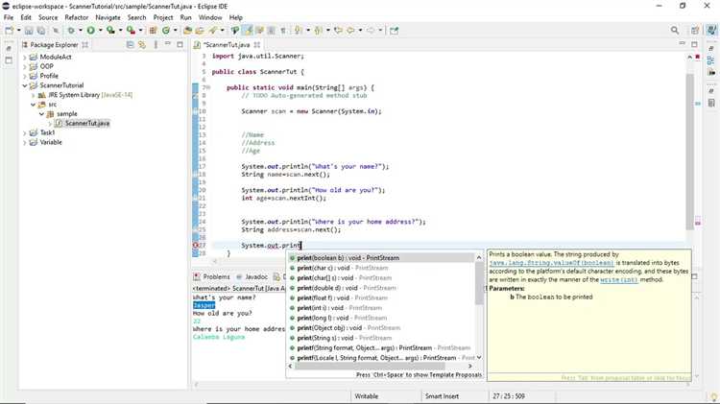Click Collapse All in Package Explorer
This screenshot has width=720, height=404.
[x=130, y=44]
